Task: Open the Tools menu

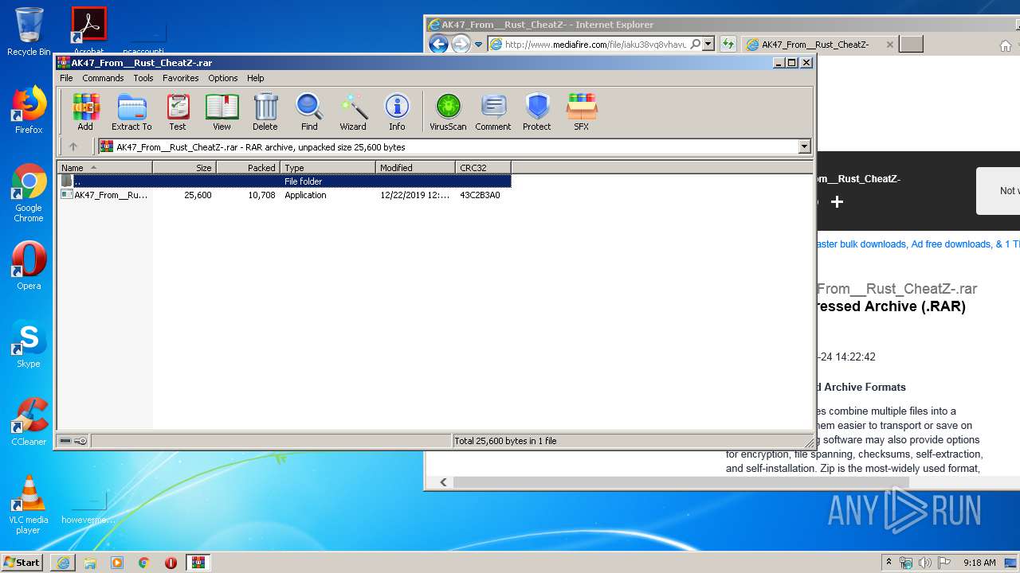Action: coord(143,78)
